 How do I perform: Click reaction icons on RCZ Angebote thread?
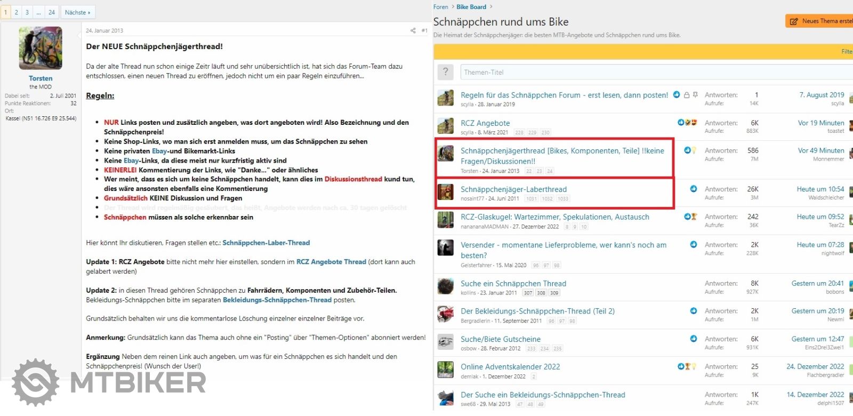pos(687,123)
